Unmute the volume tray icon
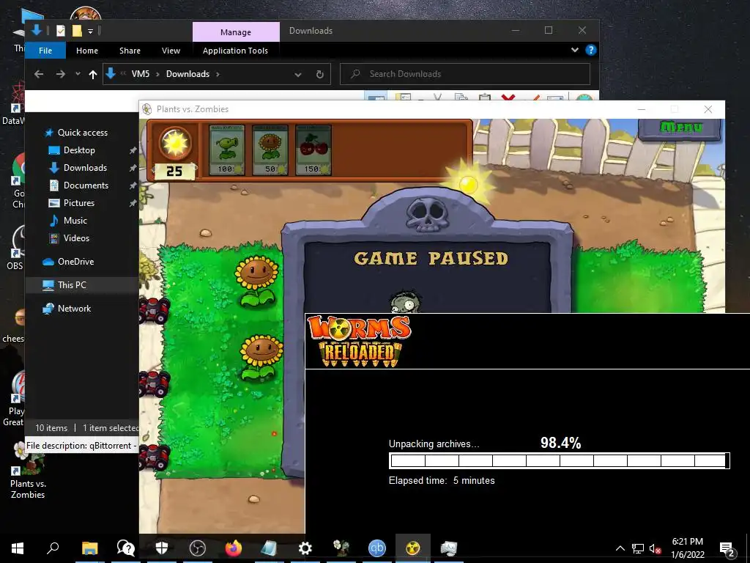This screenshot has height=563, width=750. coord(655,548)
